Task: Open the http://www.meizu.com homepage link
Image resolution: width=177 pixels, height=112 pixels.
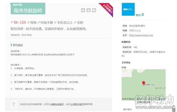Action: pyautogui.click(x=141, y=35)
